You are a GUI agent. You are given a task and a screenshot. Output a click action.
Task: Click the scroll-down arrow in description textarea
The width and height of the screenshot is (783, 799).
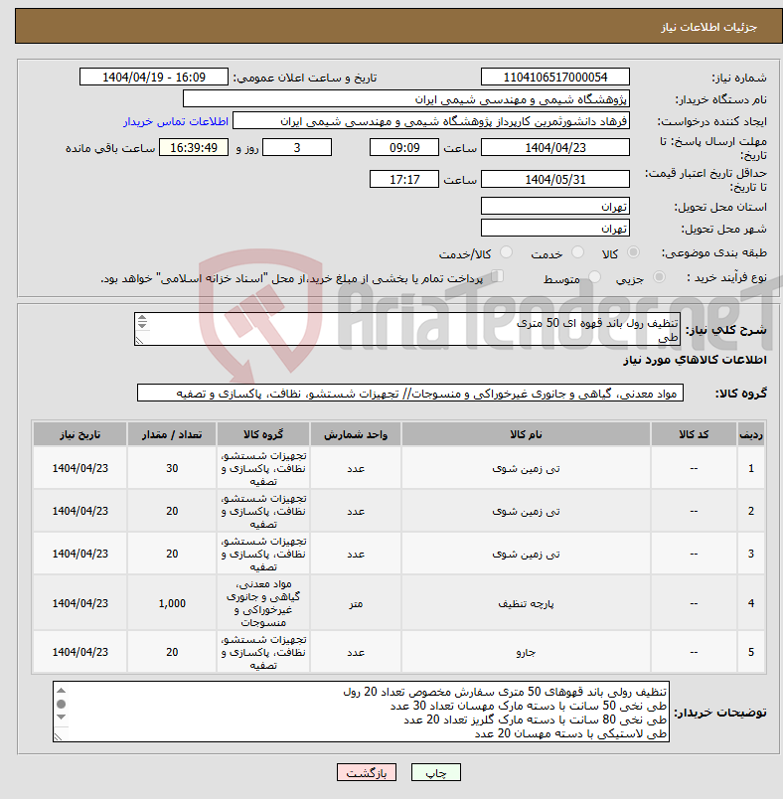(142, 325)
